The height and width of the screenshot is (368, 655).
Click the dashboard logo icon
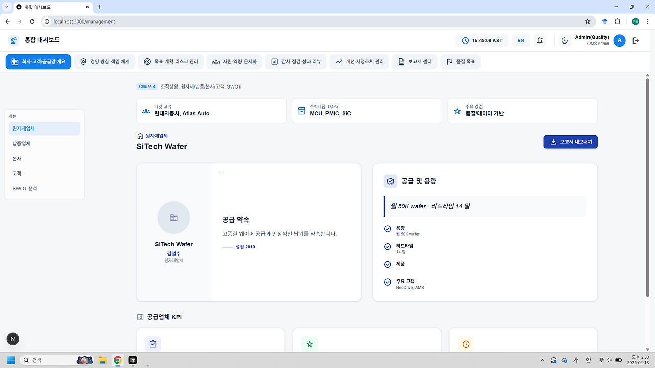point(14,40)
